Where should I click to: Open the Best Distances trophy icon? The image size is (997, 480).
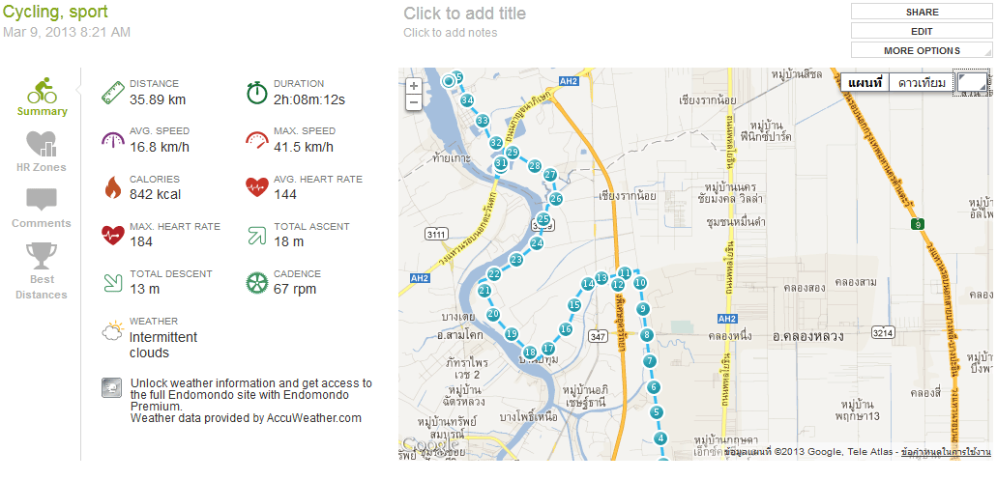[x=42, y=256]
